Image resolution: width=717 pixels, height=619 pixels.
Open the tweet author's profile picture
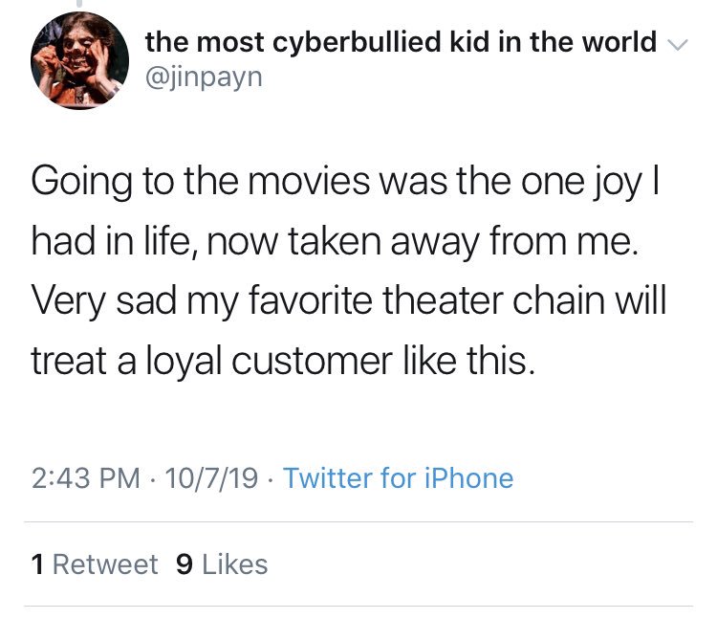pos(80,60)
